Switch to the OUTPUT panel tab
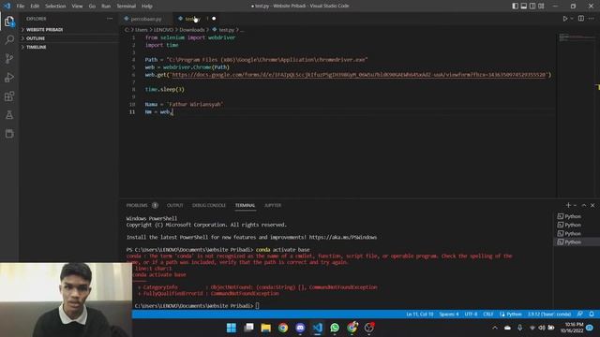The height and width of the screenshot is (337, 600). [x=175, y=205]
